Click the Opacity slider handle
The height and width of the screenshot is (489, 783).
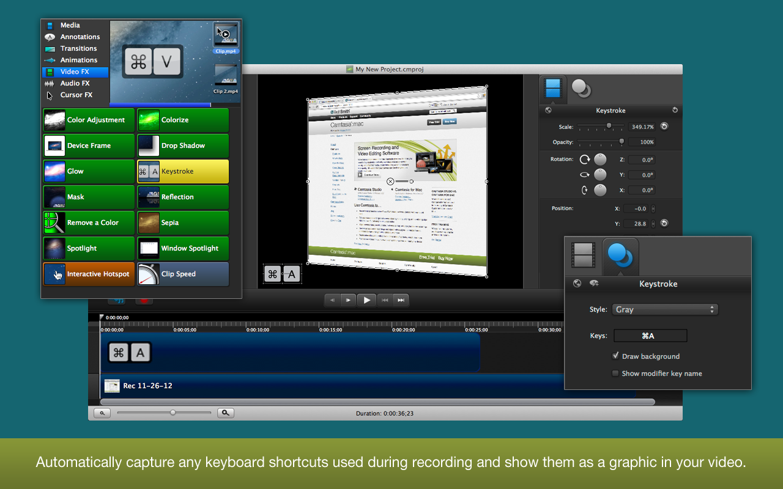click(x=622, y=142)
